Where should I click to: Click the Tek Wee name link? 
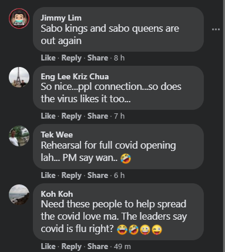coord(57,135)
